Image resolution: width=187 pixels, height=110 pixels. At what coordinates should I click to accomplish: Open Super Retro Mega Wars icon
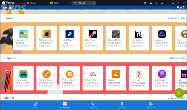(116, 34)
